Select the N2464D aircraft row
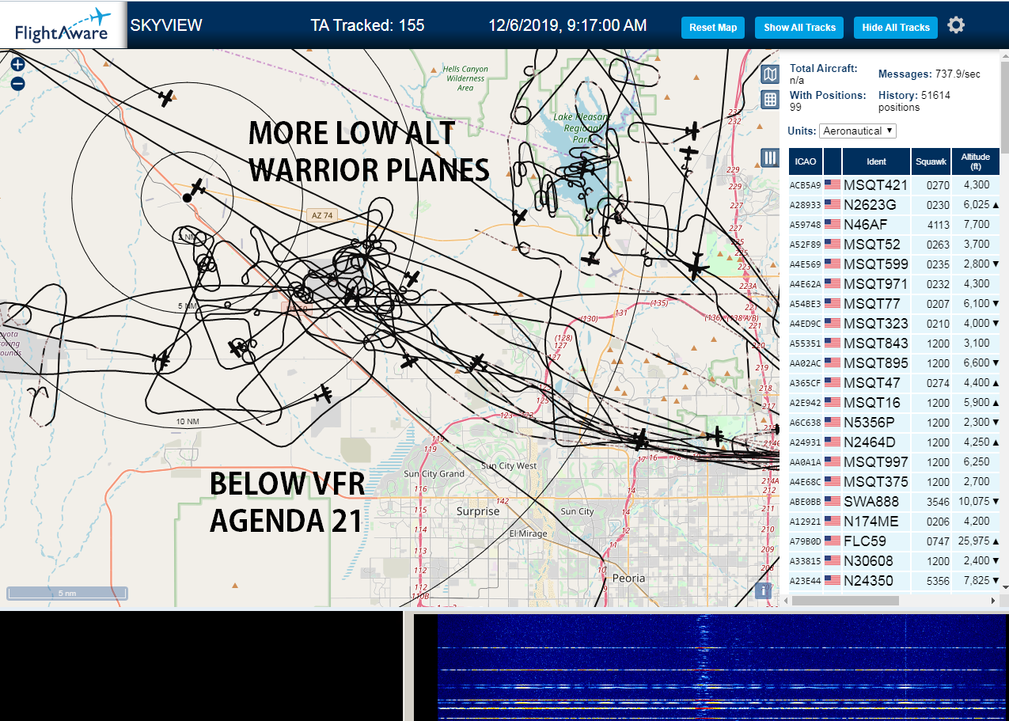The width and height of the screenshot is (1009, 721). (894, 442)
